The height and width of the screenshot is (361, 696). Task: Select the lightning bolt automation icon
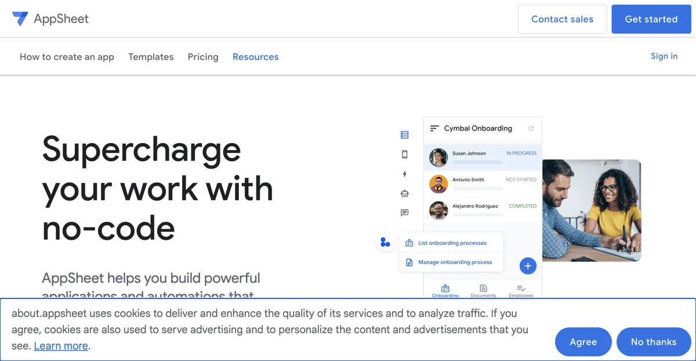(405, 174)
